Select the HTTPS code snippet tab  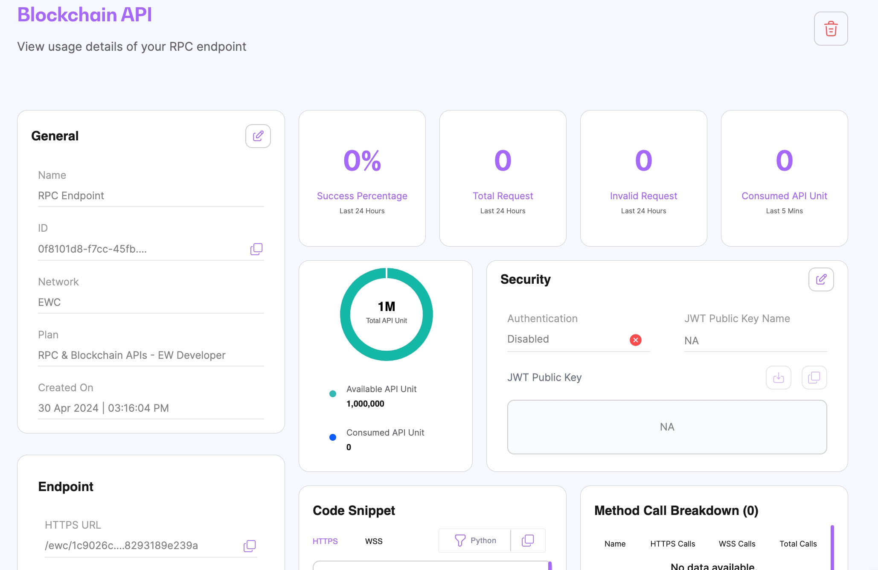pyautogui.click(x=325, y=541)
